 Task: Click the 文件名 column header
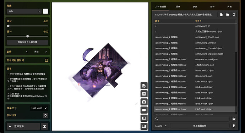tap(198, 21)
